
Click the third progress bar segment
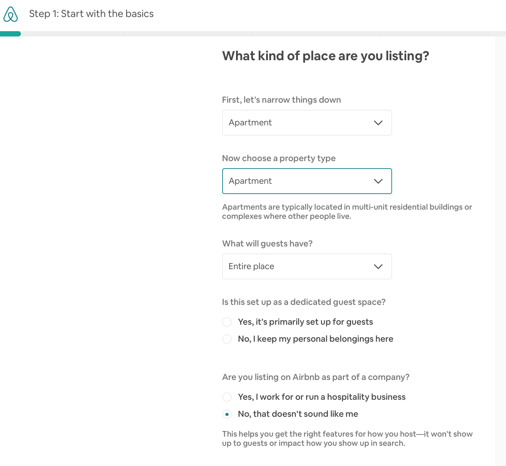pyautogui.click(x=317, y=34)
